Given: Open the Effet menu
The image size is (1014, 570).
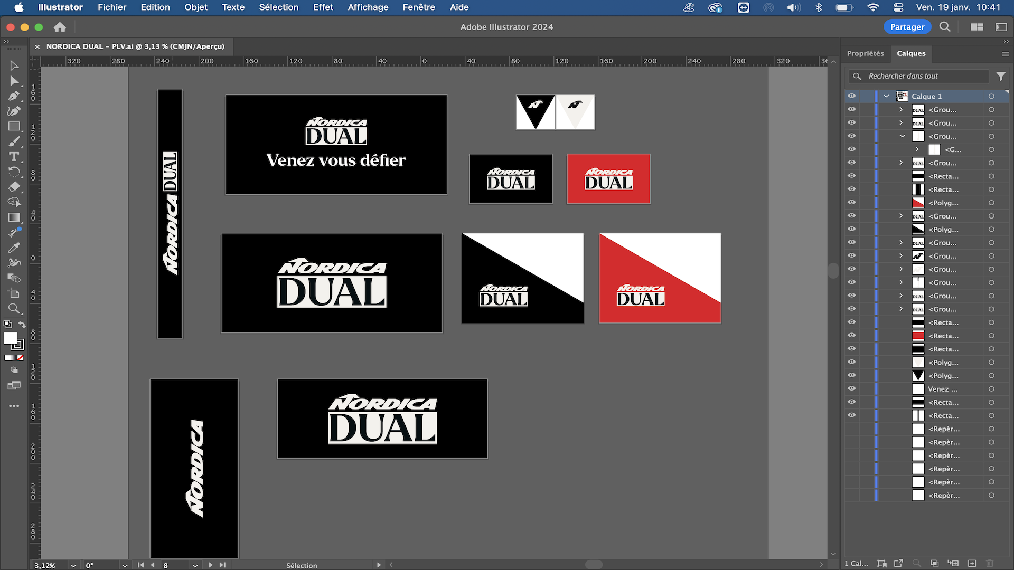Looking at the screenshot, I should click(x=323, y=7).
